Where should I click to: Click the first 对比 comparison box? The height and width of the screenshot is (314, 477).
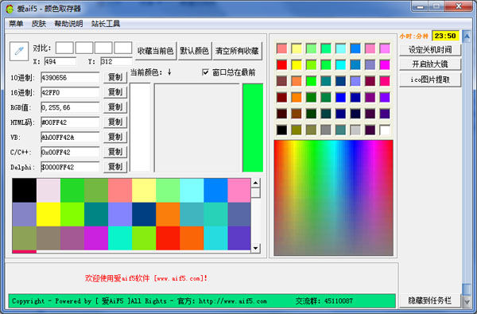click(x=64, y=48)
